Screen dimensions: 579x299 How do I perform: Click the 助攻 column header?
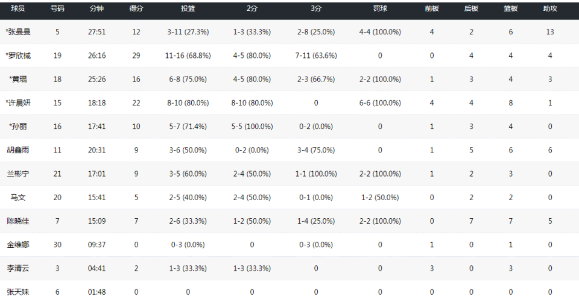point(550,10)
